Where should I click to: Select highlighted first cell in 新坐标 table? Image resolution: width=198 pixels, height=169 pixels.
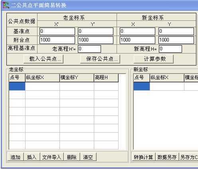click(142, 86)
